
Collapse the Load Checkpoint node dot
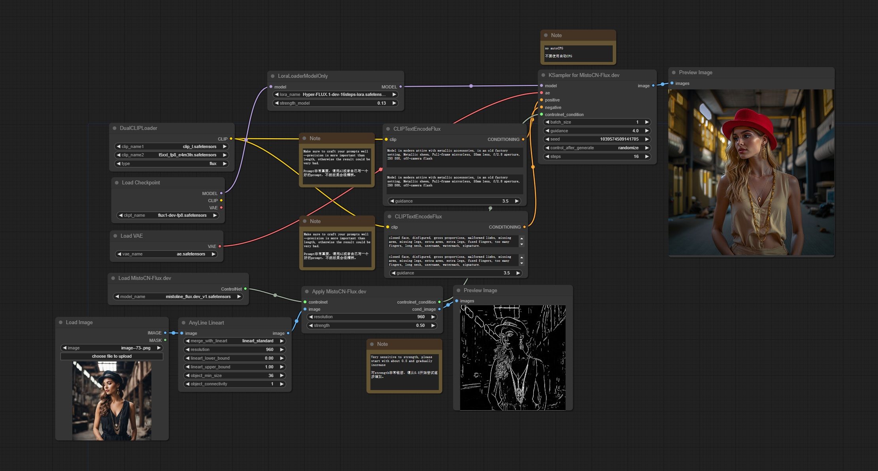(x=117, y=183)
